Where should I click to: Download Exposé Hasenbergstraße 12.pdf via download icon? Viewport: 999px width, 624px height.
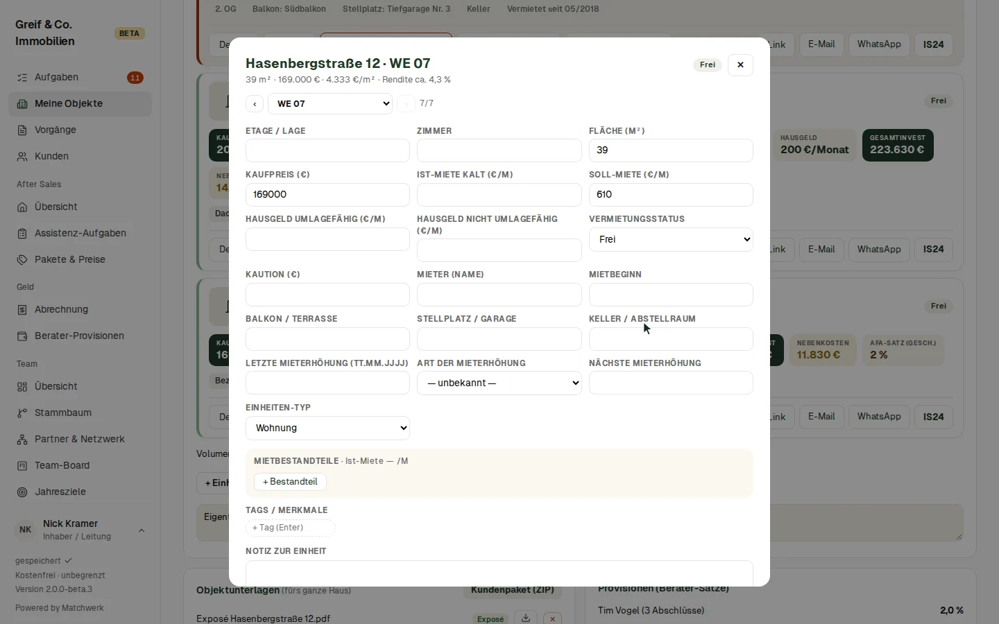[526, 618]
